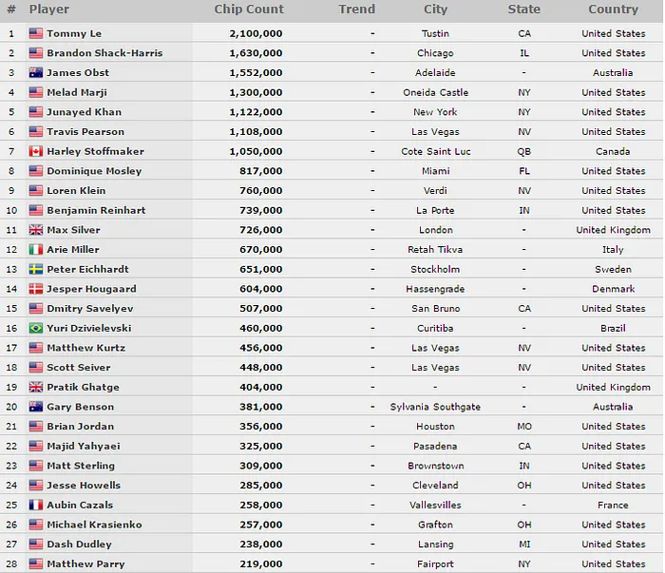
Task: Click the US flag beside Brandon Shack-Harris
Action: [x=36, y=53]
